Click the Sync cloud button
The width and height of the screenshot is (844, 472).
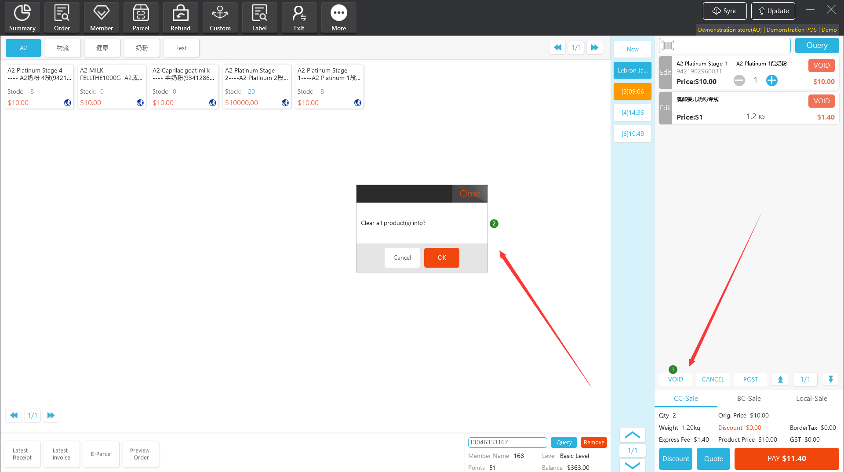tap(724, 11)
